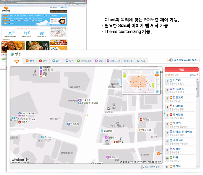Select the 명동돈가스 map marker
Viewport: 203px width, 175px height.
(141, 130)
